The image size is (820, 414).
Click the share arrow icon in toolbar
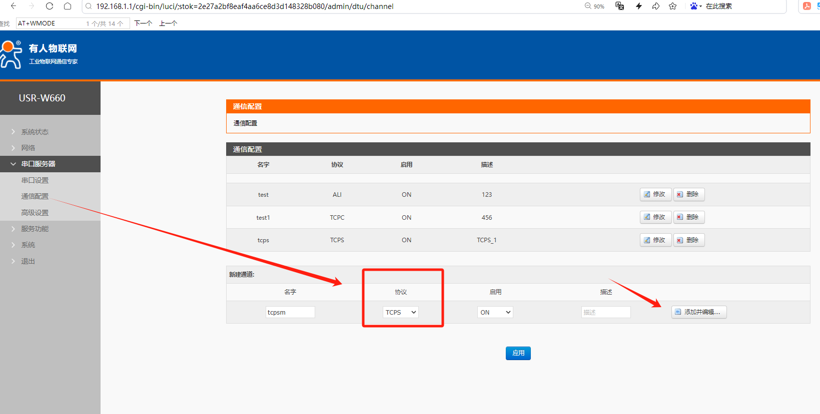click(x=655, y=6)
